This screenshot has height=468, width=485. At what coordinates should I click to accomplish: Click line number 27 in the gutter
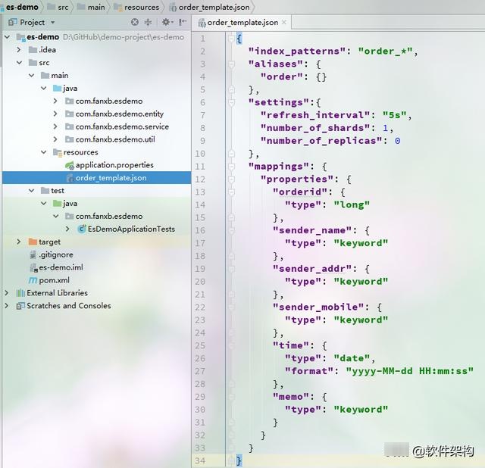[x=200, y=371]
